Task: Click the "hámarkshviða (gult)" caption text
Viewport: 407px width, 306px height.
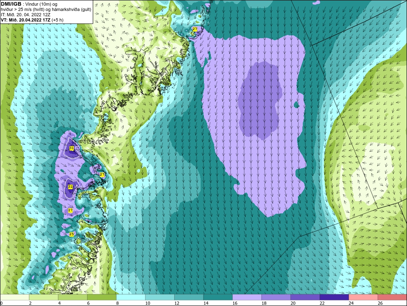Action: tap(72, 9)
